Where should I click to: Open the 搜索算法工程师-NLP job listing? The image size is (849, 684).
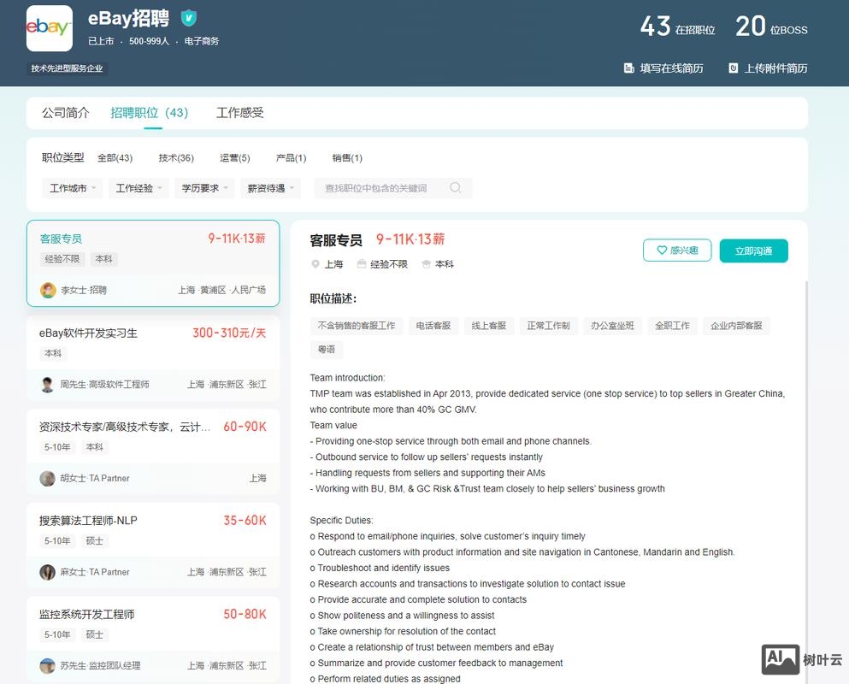(x=88, y=521)
